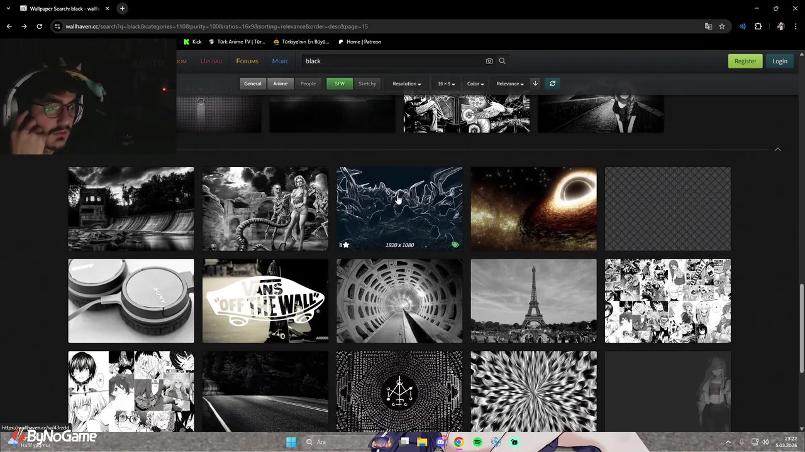
Task: Open Spotify from the taskbar
Action: (477, 442)
